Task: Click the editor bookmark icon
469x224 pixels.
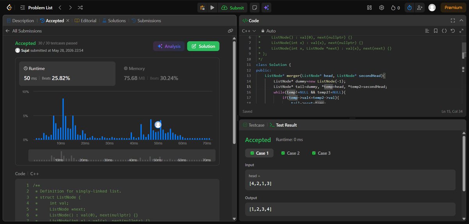Action: 436,31
